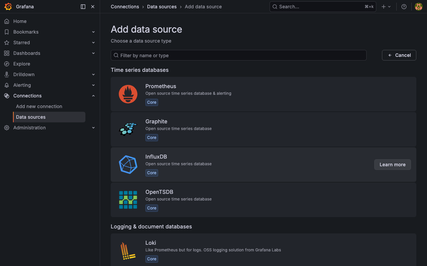The height and width of the screenshot is (266, 427).
Task: Close the sidebar menu with the X icon
Action: coord(93,7)
